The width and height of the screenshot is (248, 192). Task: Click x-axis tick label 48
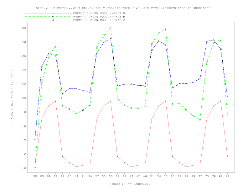[145, 176]
